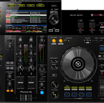
Task: Push the USB 1 slot cover
Action: (80, 25)
